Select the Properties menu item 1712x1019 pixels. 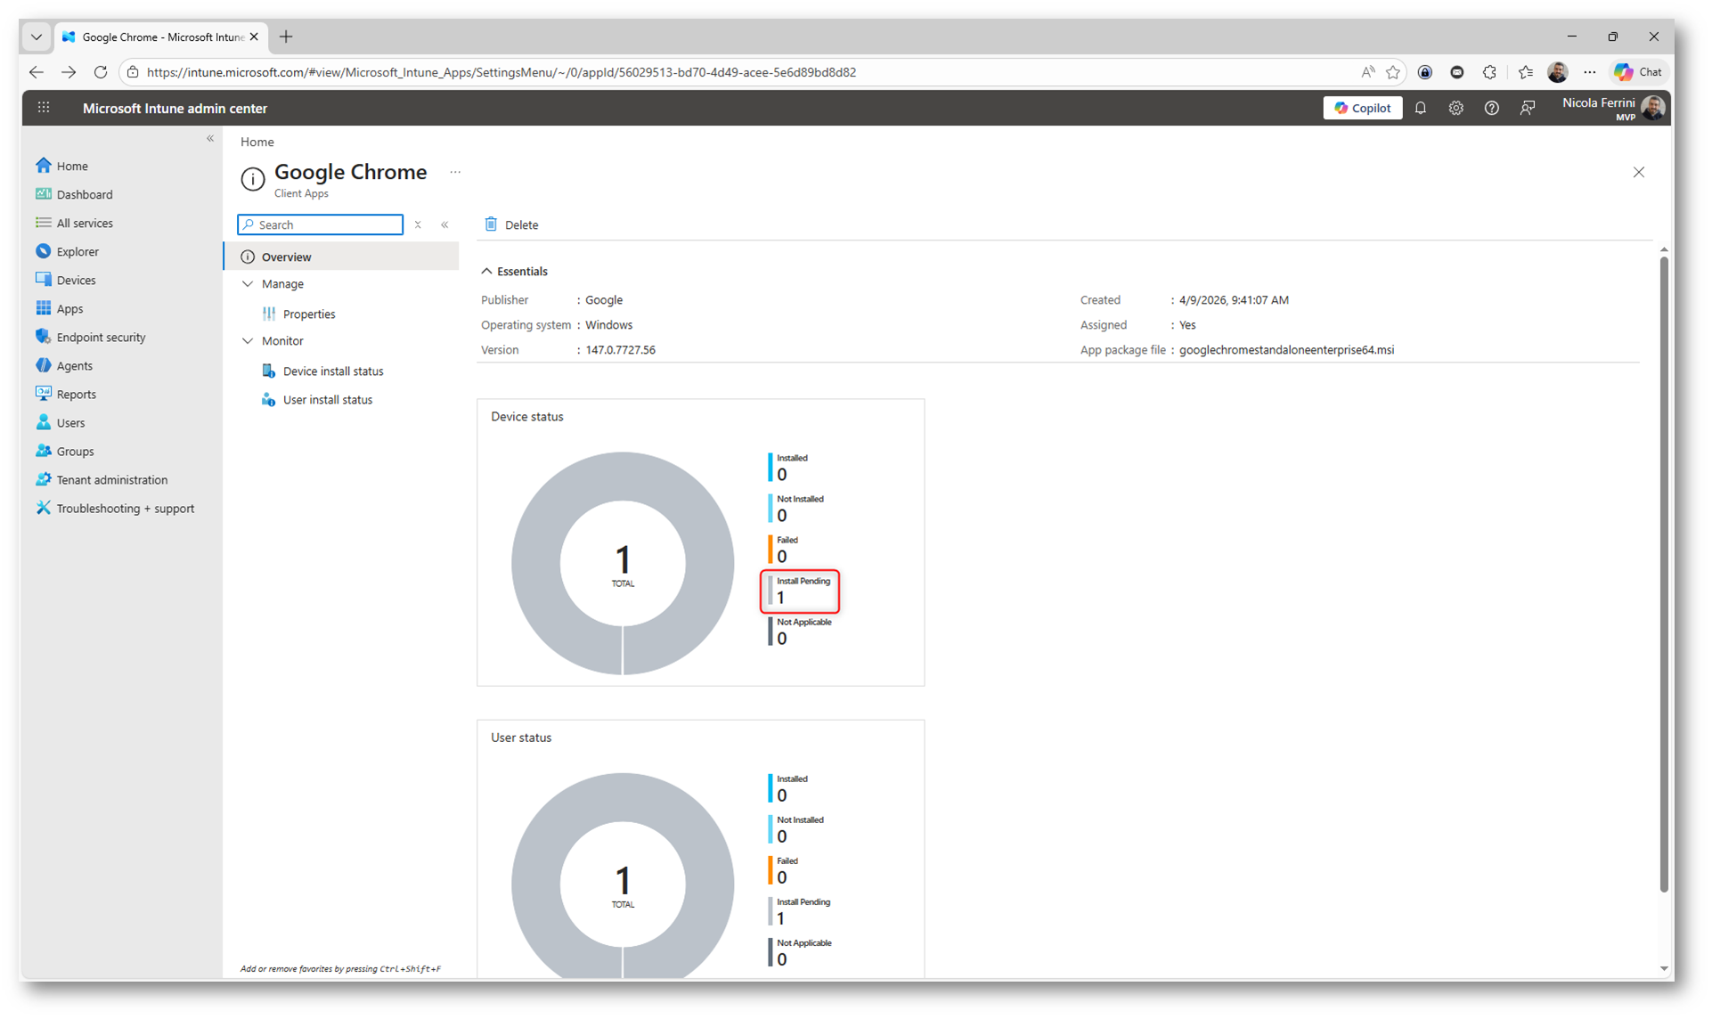click(x=308, y=314)
